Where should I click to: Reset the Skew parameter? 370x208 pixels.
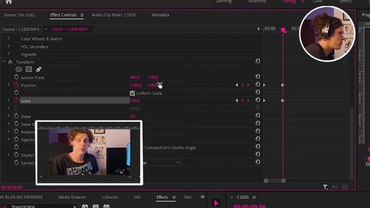point(258,115)
